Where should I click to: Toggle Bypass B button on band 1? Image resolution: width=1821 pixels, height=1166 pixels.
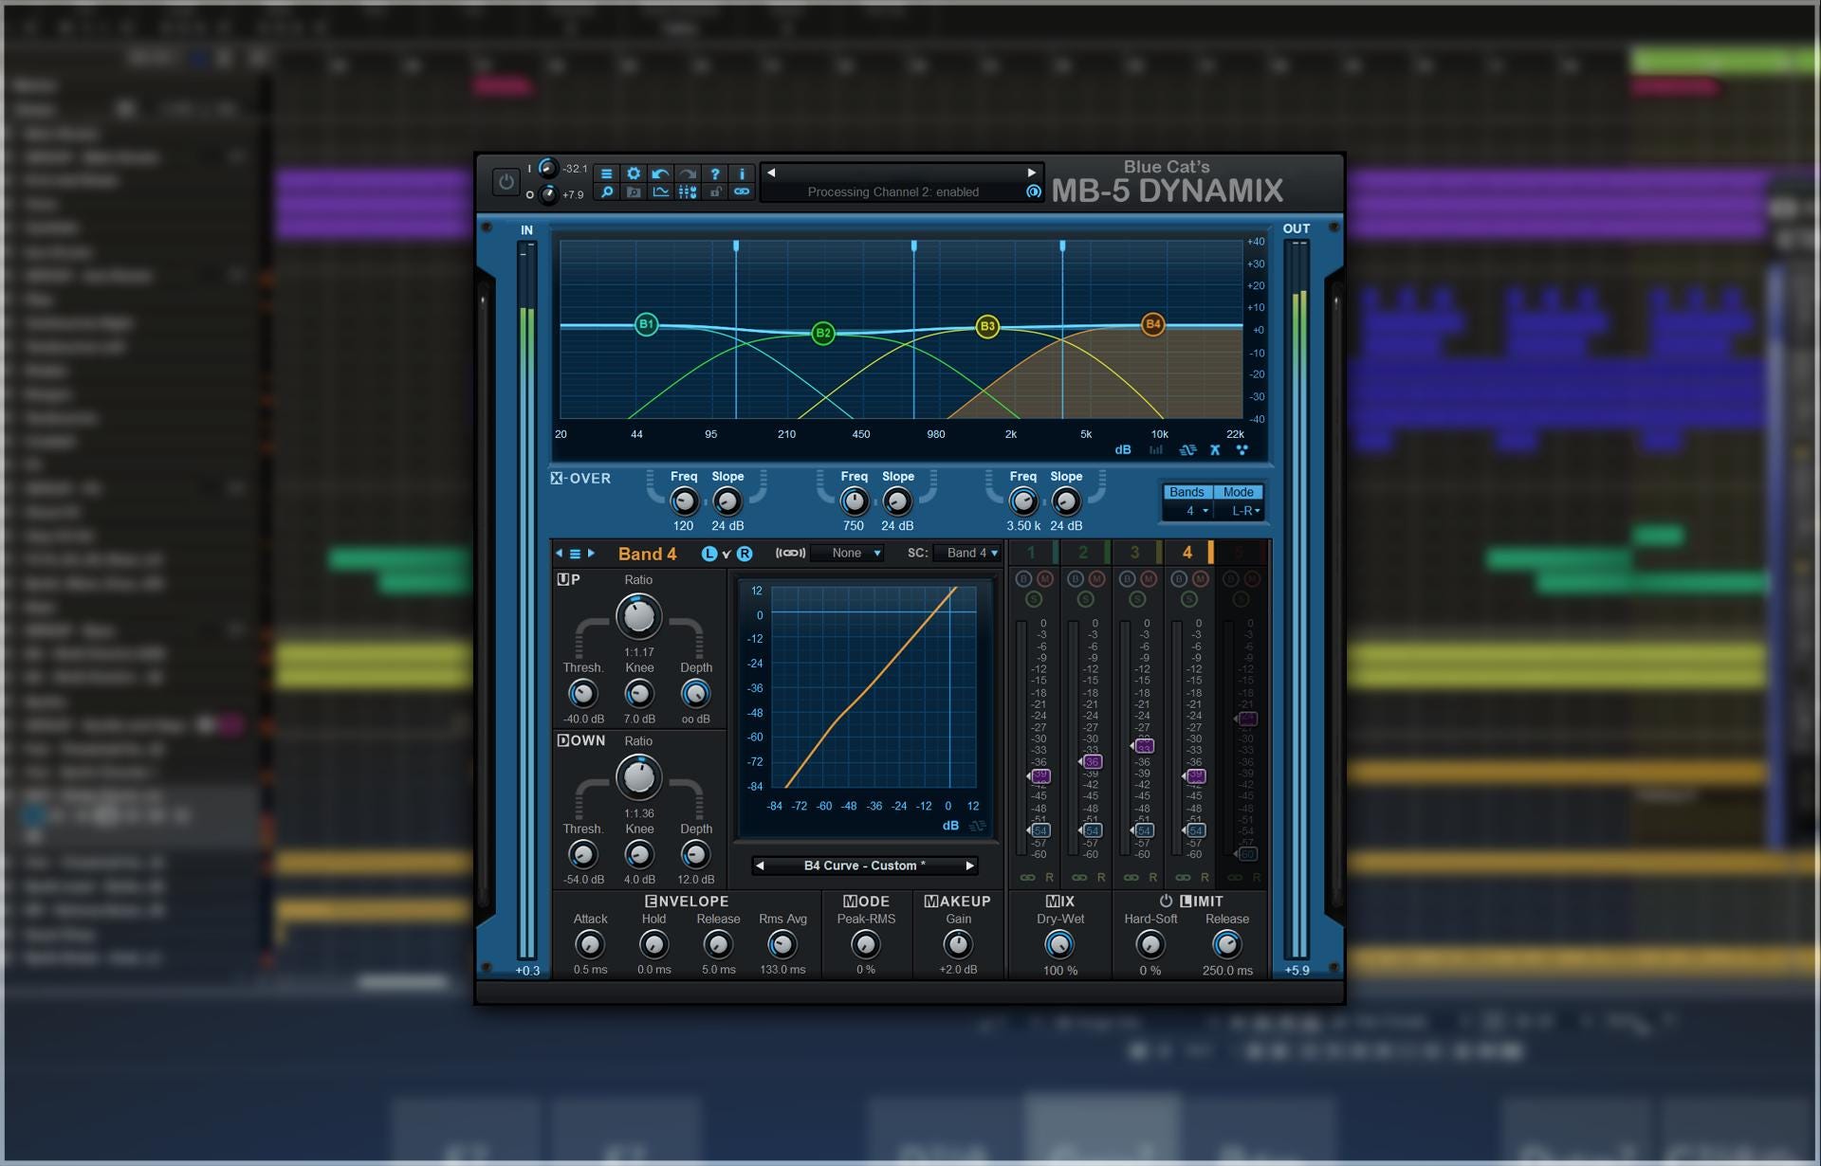click(x=1023, y=578)
